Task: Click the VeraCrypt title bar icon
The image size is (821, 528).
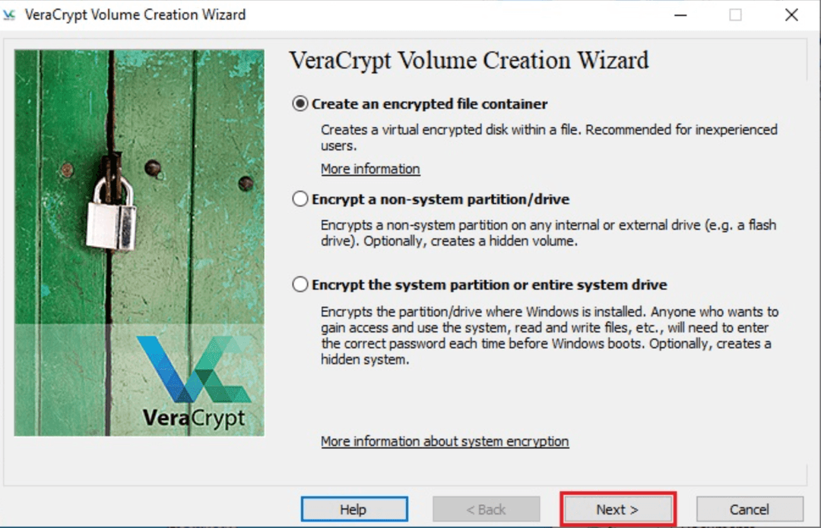Action: [9, 14]
